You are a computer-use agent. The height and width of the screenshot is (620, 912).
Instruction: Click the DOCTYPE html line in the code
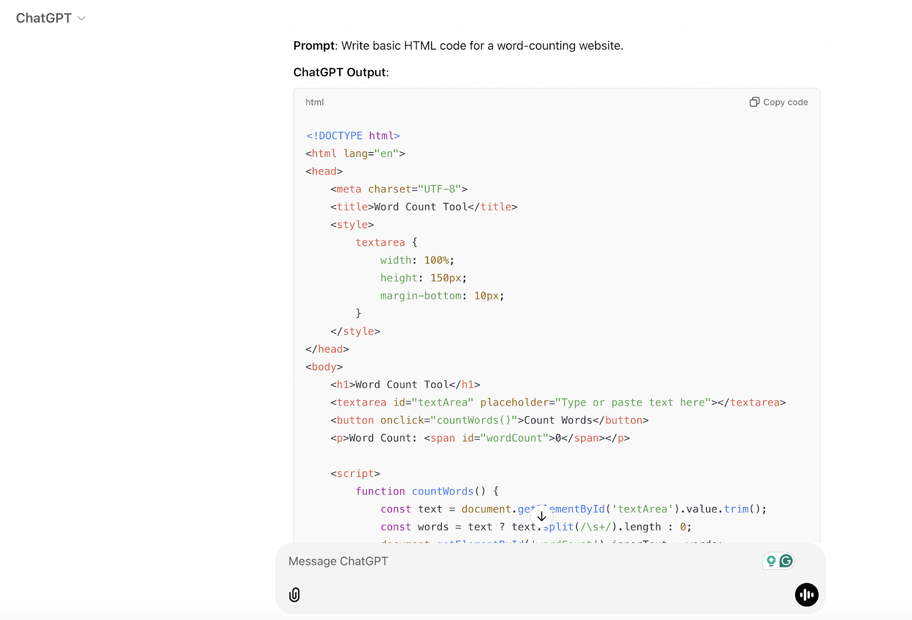click(x=352, y=135)
